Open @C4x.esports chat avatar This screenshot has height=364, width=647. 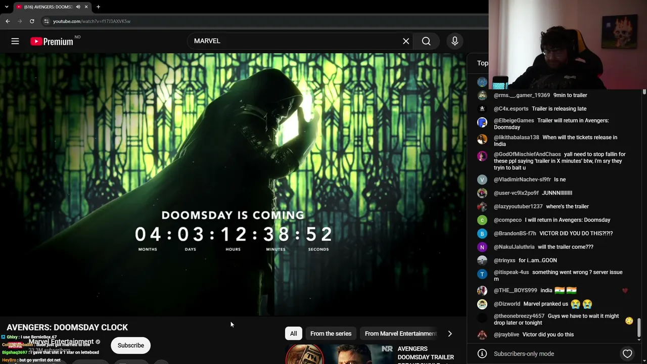482,109
